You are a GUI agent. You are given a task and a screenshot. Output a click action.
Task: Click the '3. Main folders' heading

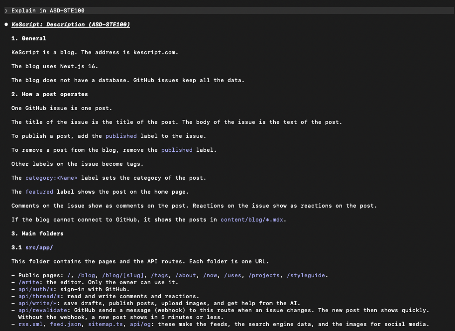(37, 233)
